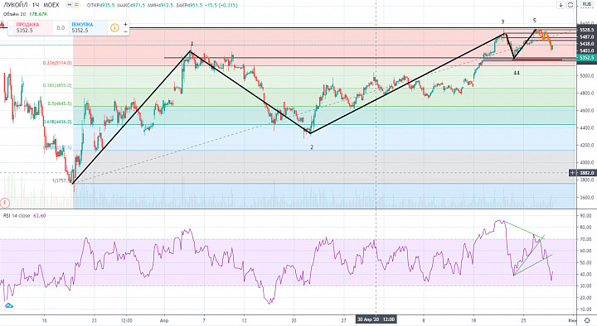Click the RSI value 63.60
Viewport: 597px width, 326px height.
pyautogui.click(x=39, y=215)
